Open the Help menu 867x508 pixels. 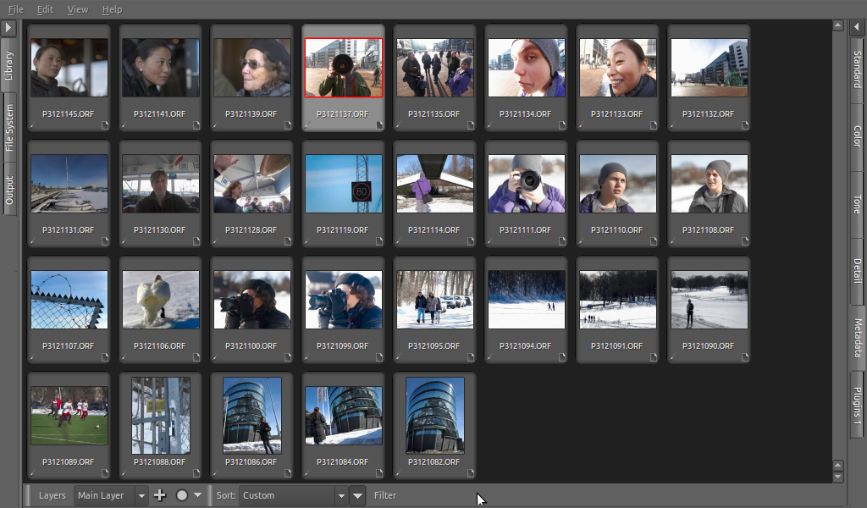tap(112, 9)
